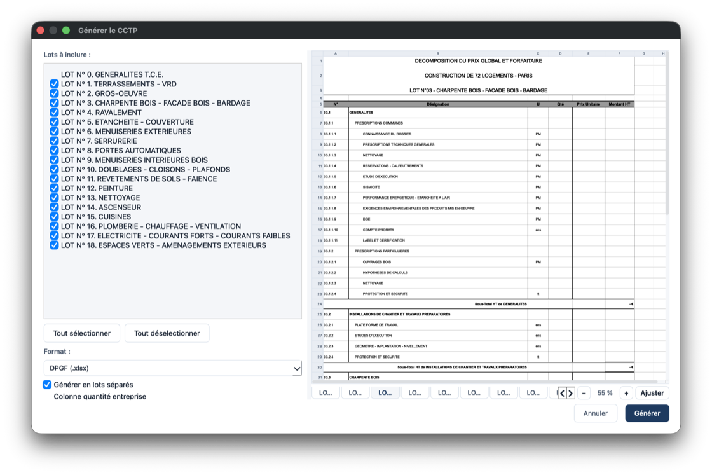The width and height of the screenshot is (712, 475).
Task: Toggle LOT N° 3. CHARPENTE BOIS checkbox
Action: point(54,103)
